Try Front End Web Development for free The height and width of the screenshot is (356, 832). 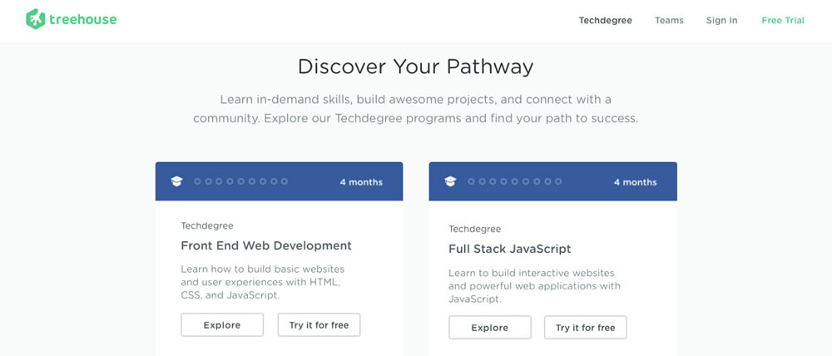tap(319, 324)
